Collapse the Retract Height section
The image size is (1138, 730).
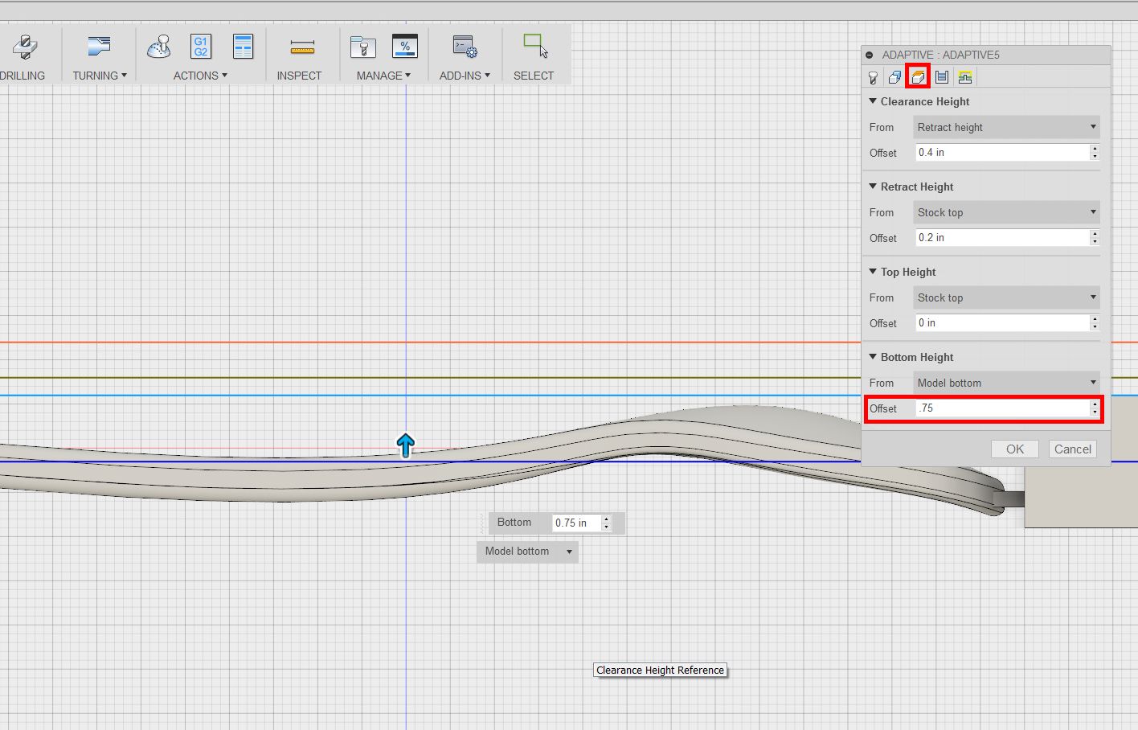[x=874, y=187]
